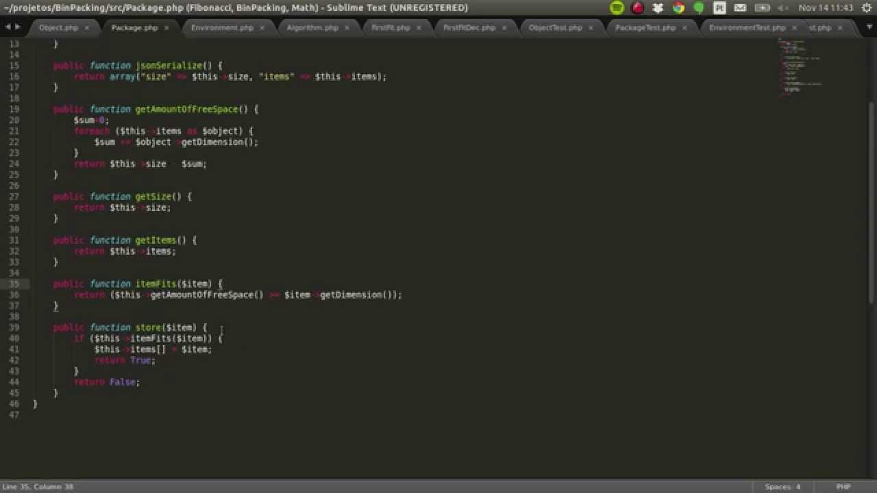877x493 pixels.
Task: Open the clock showing Nov 14 11:43
Action: tap(825, 8)
